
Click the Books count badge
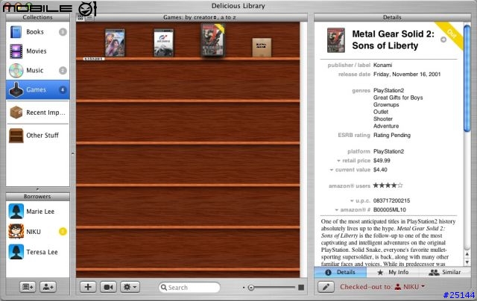pyautogui.click(x=63, y=31)
